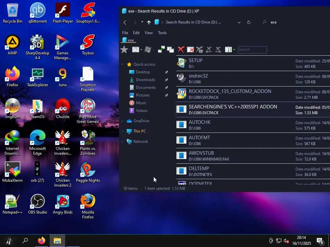This screenshot has height=247, width=330.
Task: Open the qBittorrent desktop shortcut
Action: 37,13
